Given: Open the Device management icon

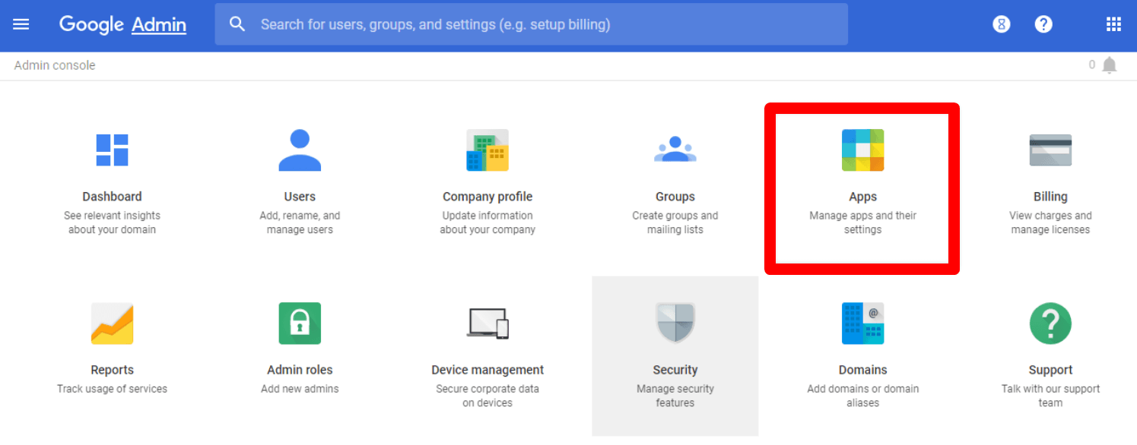Looking at the screenshot, I should 488,323.
